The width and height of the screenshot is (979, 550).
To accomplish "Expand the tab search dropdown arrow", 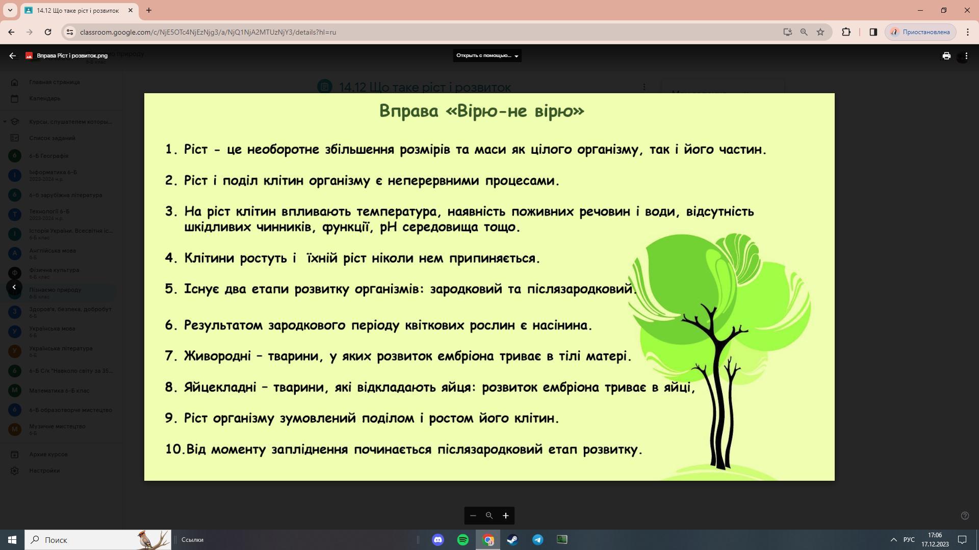I will pos(10,10).
